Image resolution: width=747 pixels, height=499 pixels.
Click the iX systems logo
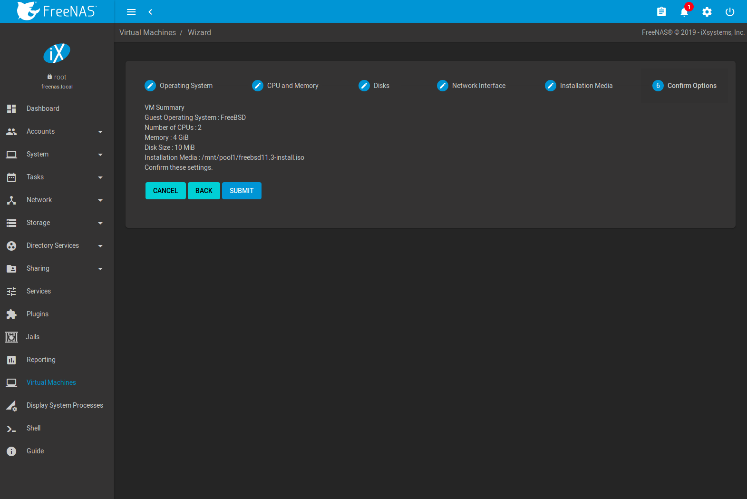pos(57,53)
